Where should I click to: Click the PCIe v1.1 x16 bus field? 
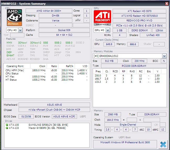pos(139,26)
